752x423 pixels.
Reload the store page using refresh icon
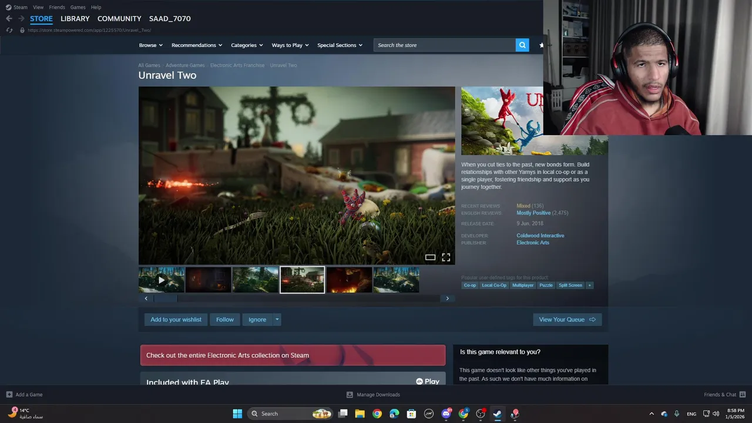(9, 30)
